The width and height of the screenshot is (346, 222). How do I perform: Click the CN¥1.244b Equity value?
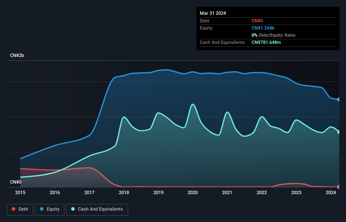tap(263, 28)
